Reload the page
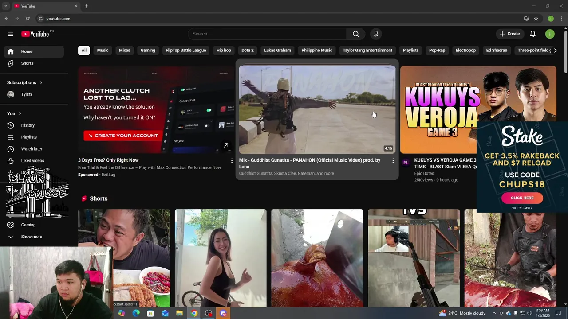This screenshot has width=568, height=319. [28, 19]
